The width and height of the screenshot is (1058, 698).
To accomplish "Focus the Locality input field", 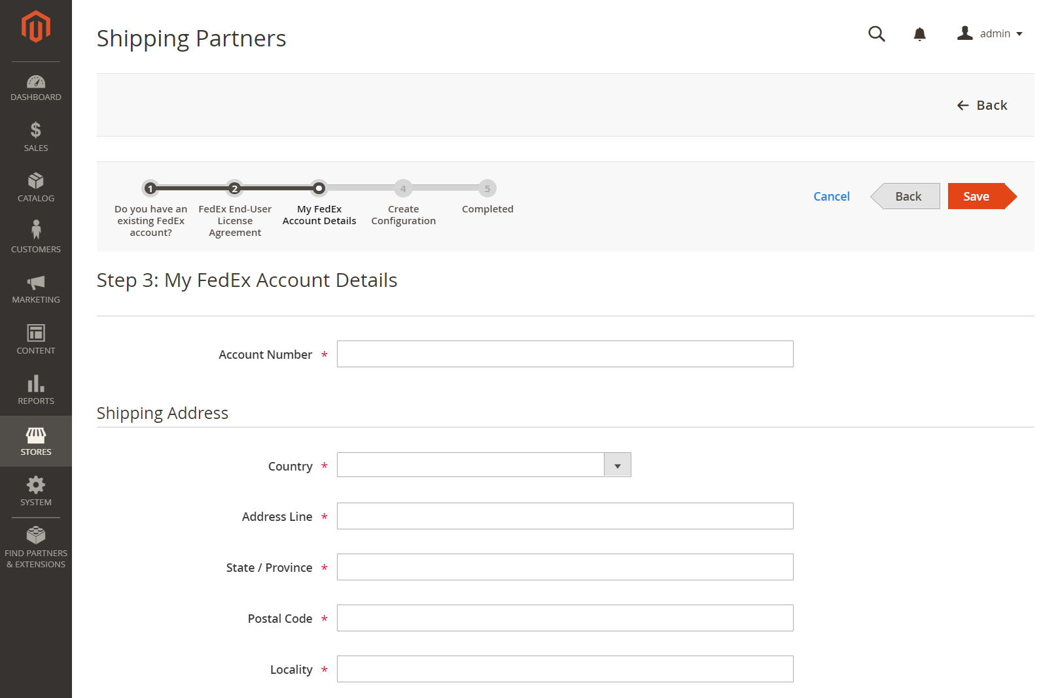I will click(x=565, y=669).
